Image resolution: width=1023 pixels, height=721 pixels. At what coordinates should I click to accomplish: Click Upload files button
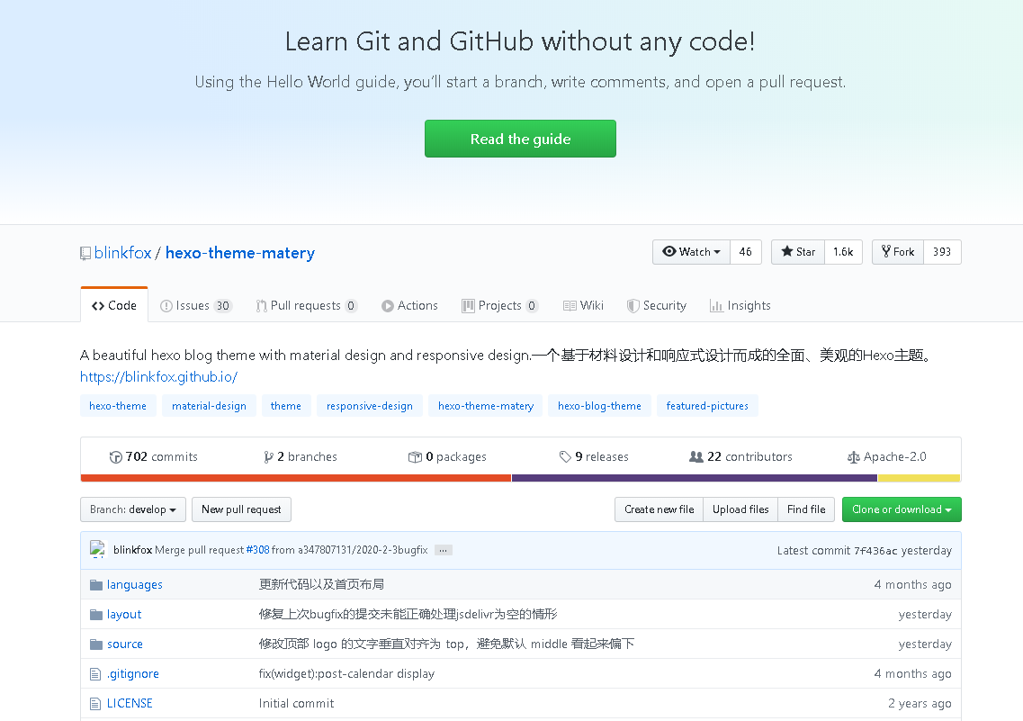740,509
